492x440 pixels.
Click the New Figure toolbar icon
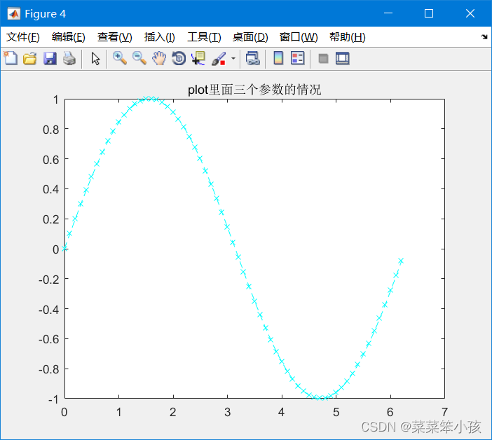(x=11, y=58)
